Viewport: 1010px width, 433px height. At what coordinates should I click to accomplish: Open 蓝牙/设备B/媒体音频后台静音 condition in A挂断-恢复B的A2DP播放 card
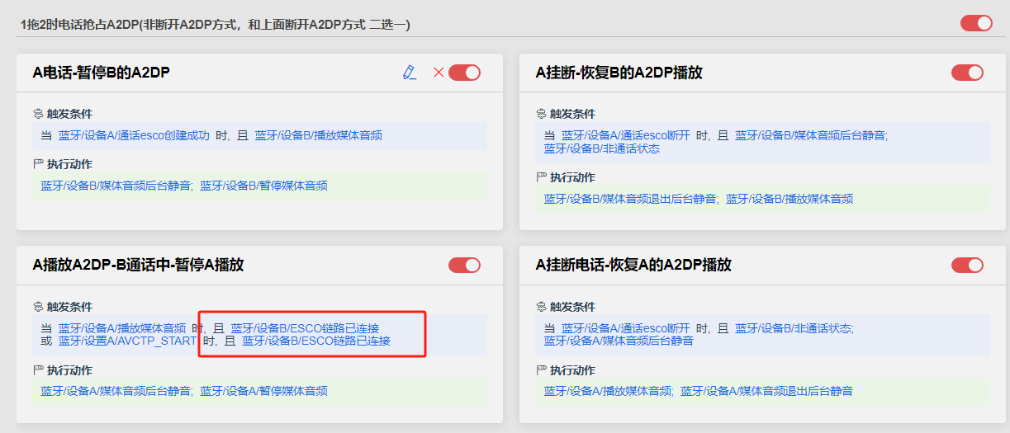coord(810,135)
